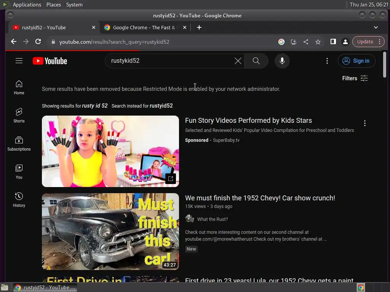Switch to the rustyid52 - YouTube tab

pos(54,27)
